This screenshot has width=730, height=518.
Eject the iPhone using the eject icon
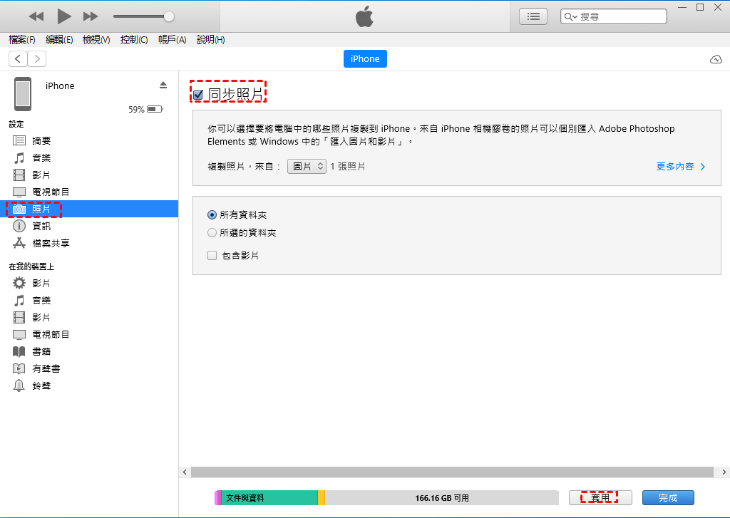163,86
